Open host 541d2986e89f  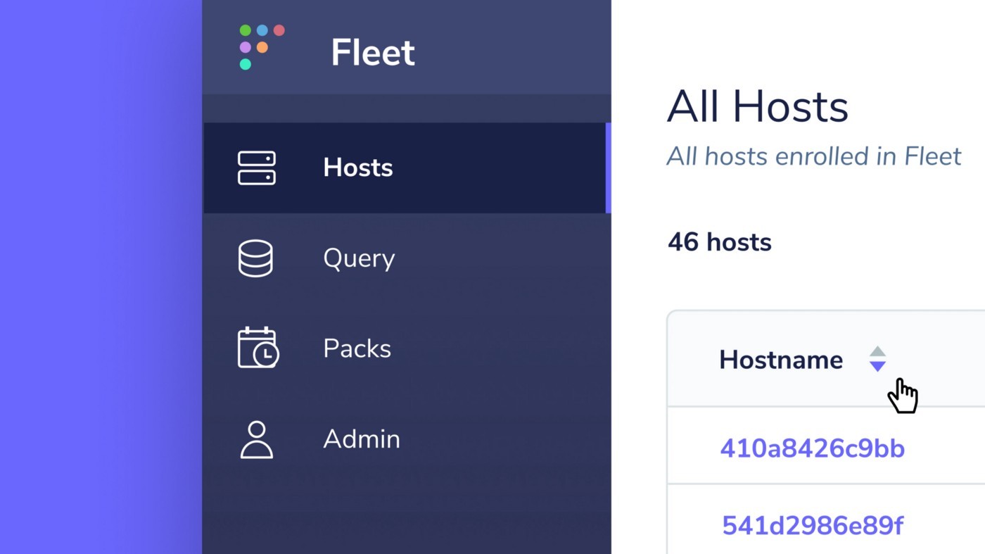813,525
